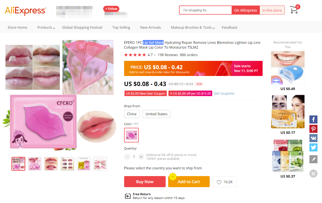Increase quantity with plus button
This screenshot has width=322, height=203.
coord(141,157)
